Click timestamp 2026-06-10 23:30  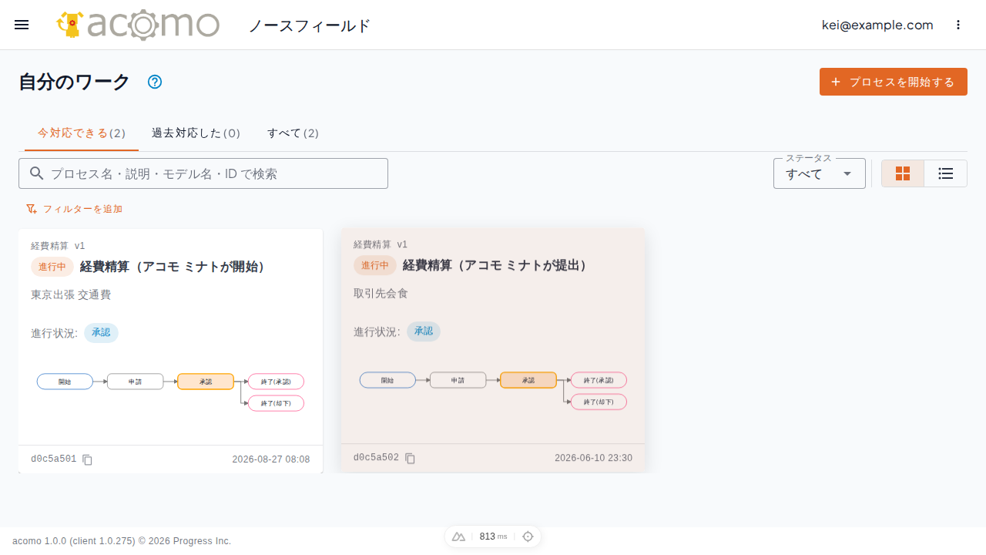click(593, 458)
